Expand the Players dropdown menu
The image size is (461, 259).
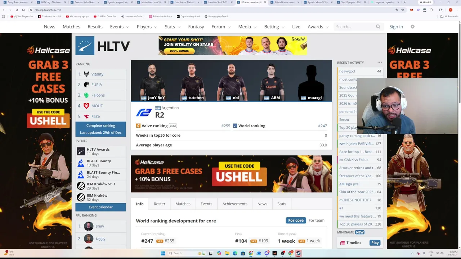point(147,27)
